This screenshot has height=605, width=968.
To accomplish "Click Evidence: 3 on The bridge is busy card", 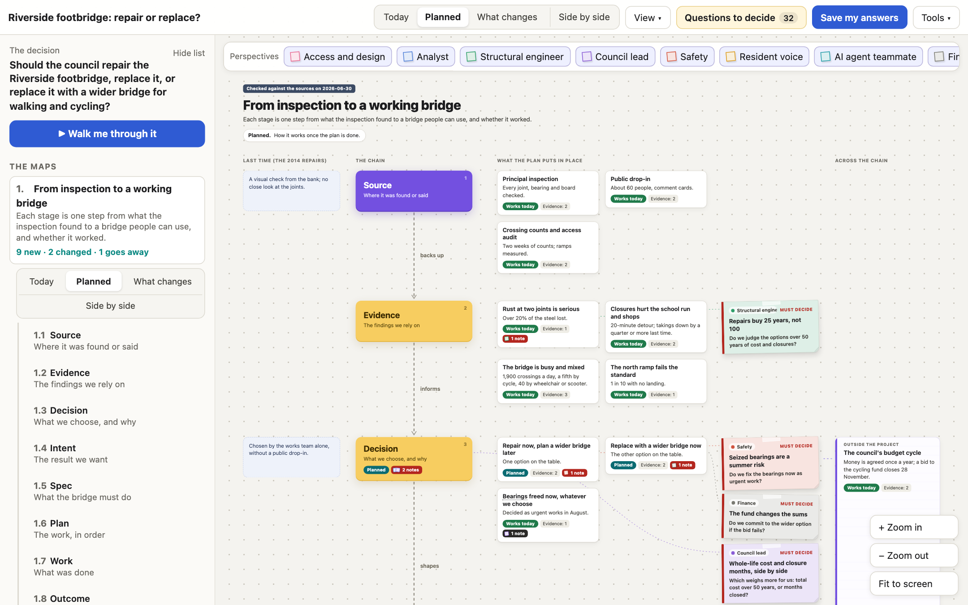I will point(555,395).
